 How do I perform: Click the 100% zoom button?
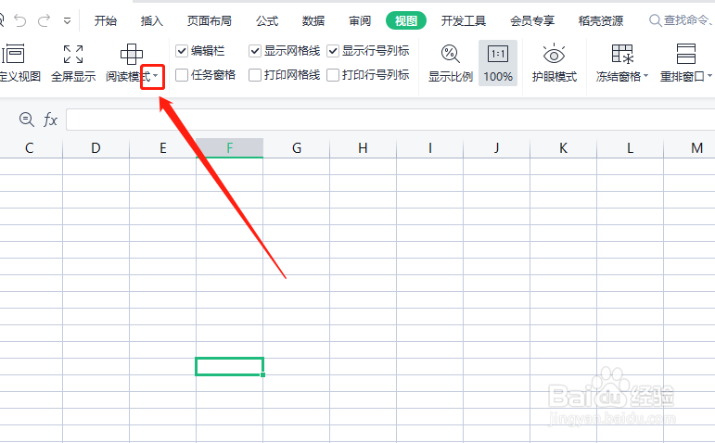498,63
